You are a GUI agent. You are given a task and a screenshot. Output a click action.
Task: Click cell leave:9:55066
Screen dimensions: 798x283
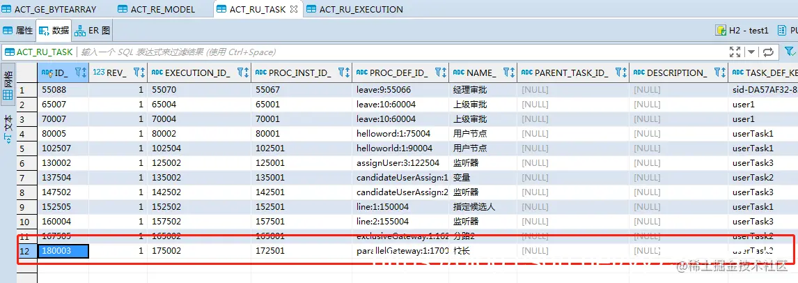[x=400, y=90]
